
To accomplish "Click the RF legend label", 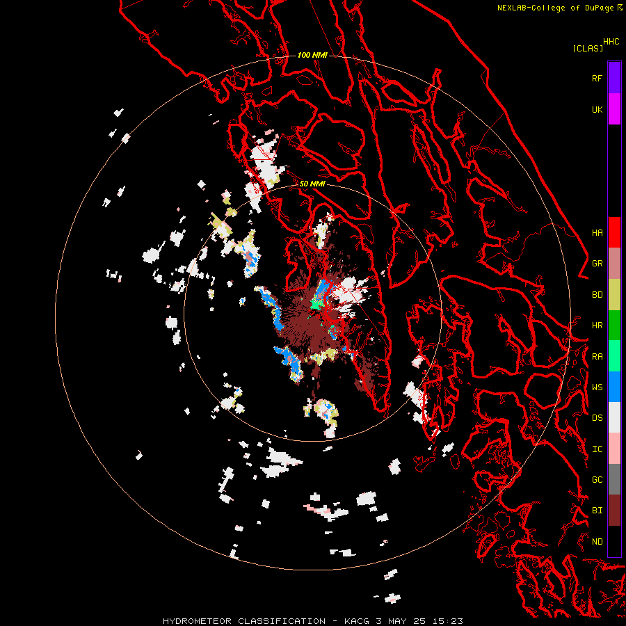I will click(x=597, y=78).
